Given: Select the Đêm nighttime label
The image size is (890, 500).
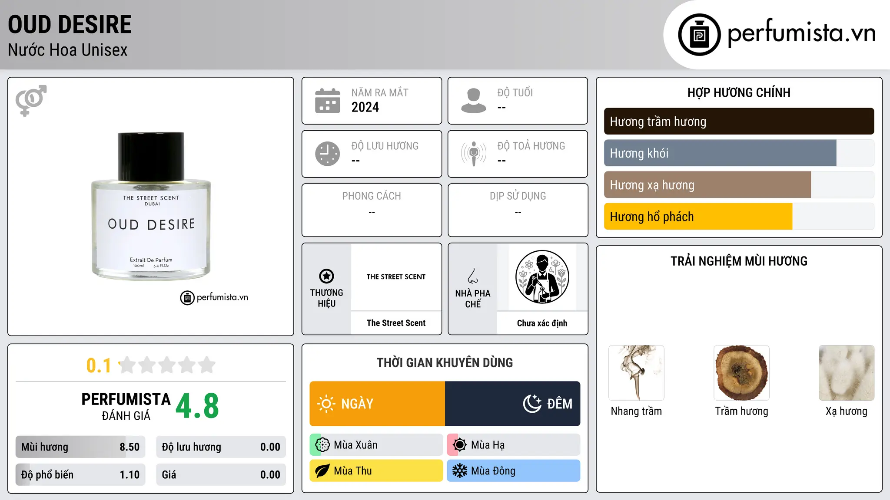Looking at the screenshot, I should pos(560,404).
